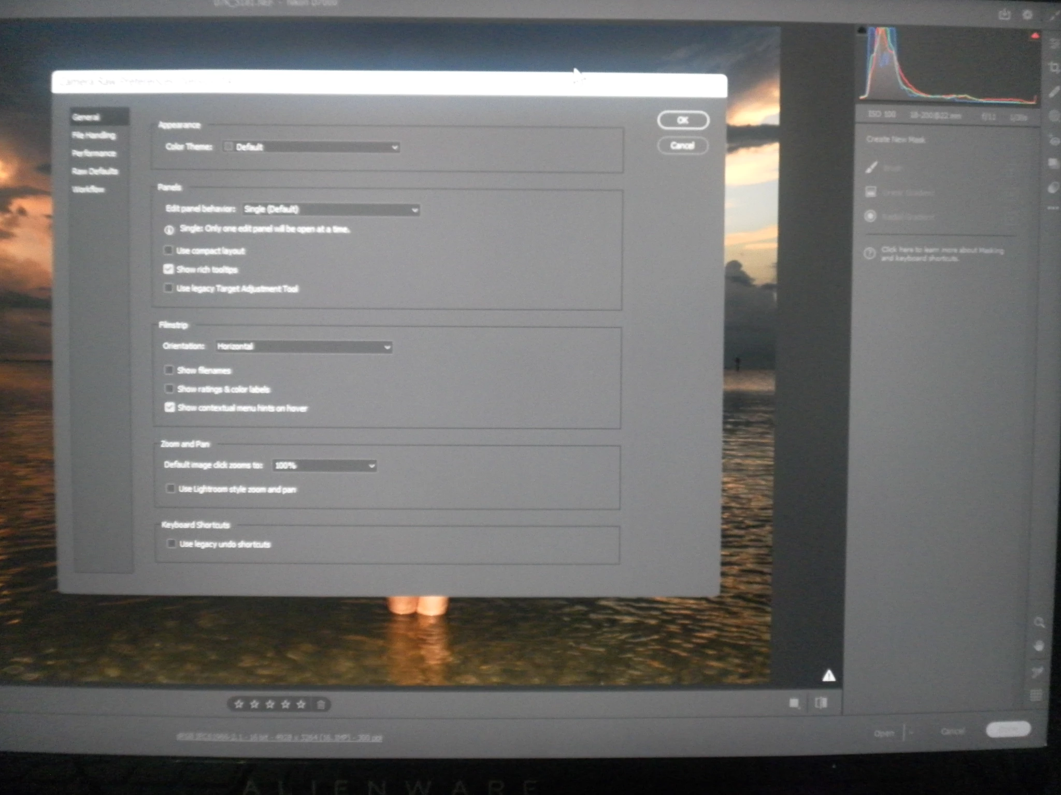The image size is (1061, 795).
Task: Click OK in preferences dialog
Action: pos(683,120)
